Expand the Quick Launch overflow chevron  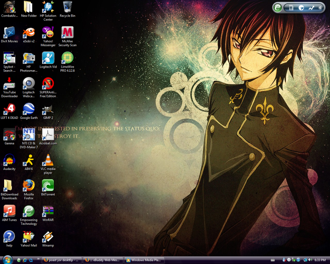38,259
